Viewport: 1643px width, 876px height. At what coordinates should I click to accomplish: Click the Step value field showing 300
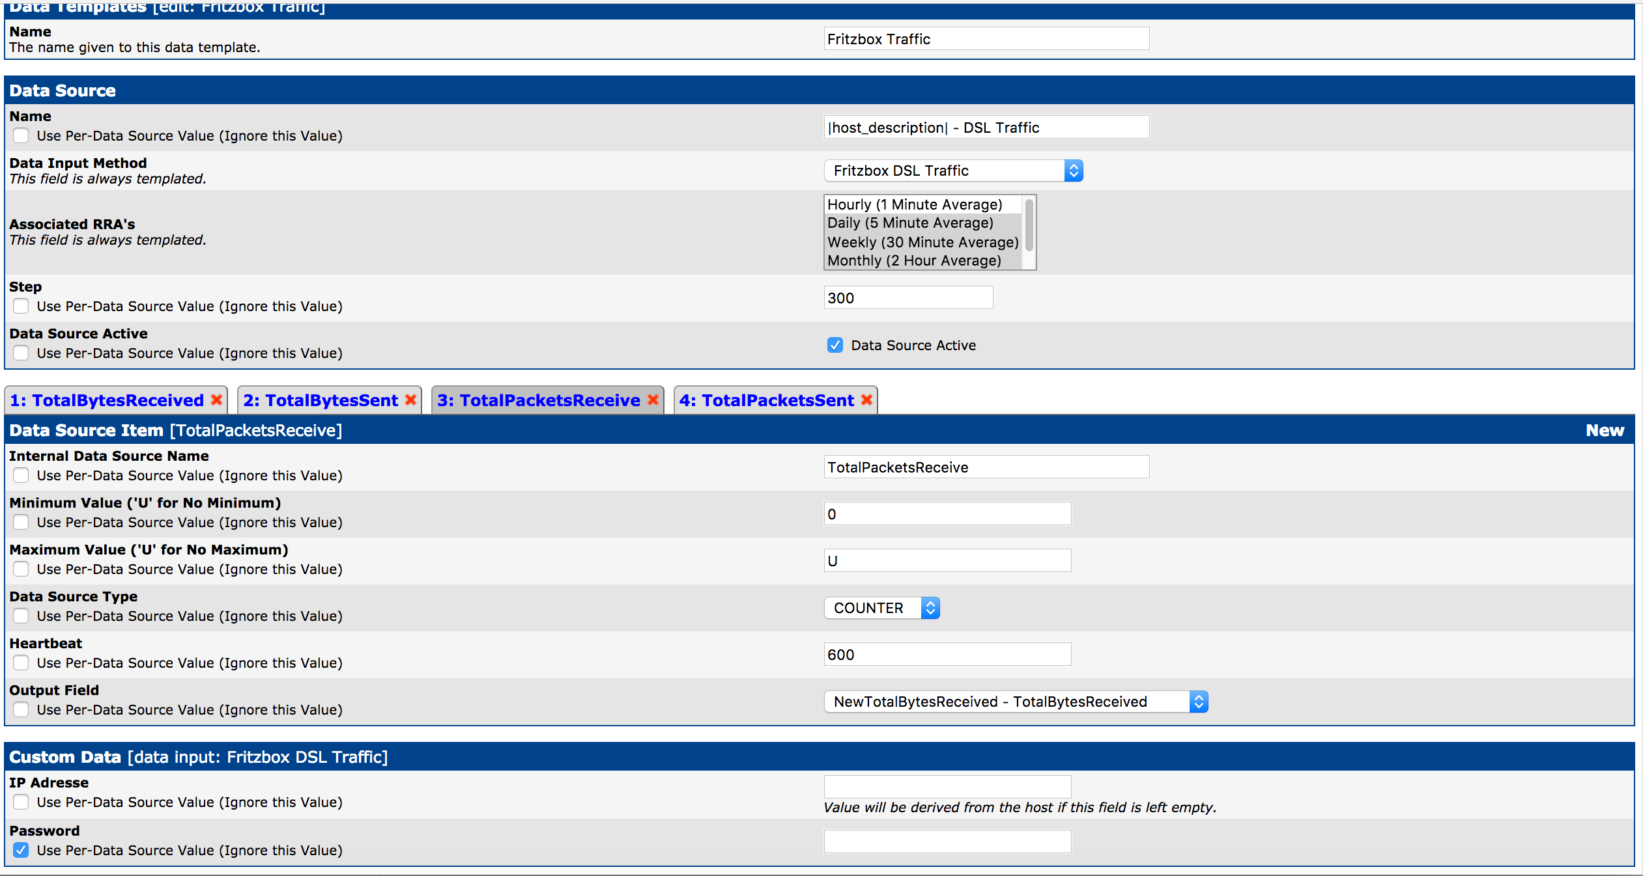(x=908, y=297)
